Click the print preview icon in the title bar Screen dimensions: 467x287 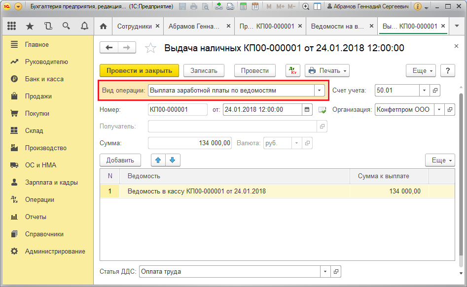pyautogui.click(x=205, y=6)
